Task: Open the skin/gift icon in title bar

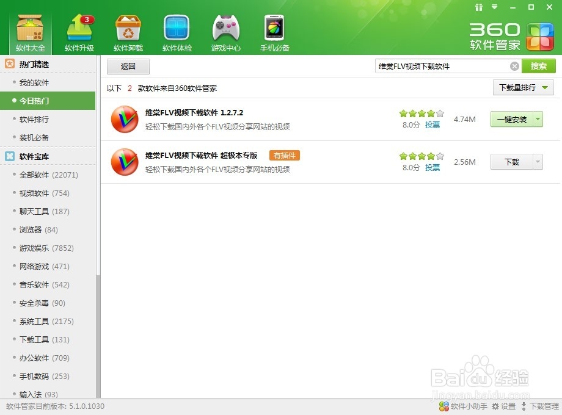Action: [479, 7]
